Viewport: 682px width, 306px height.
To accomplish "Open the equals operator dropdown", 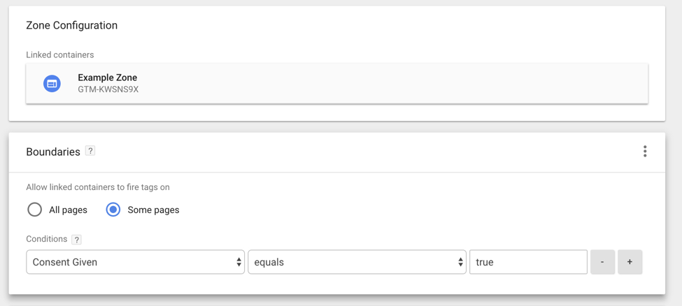I will (357, 262).
